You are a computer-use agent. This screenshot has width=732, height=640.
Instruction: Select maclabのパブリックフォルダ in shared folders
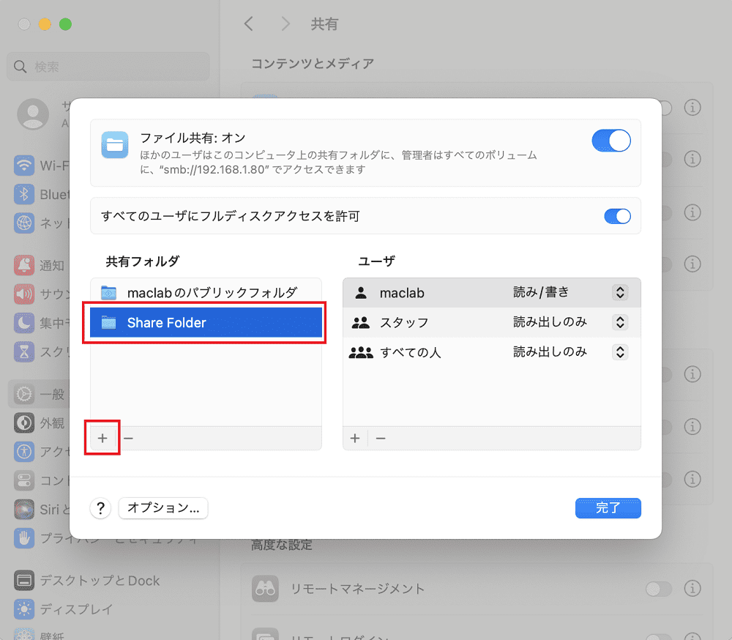(206, 293)
